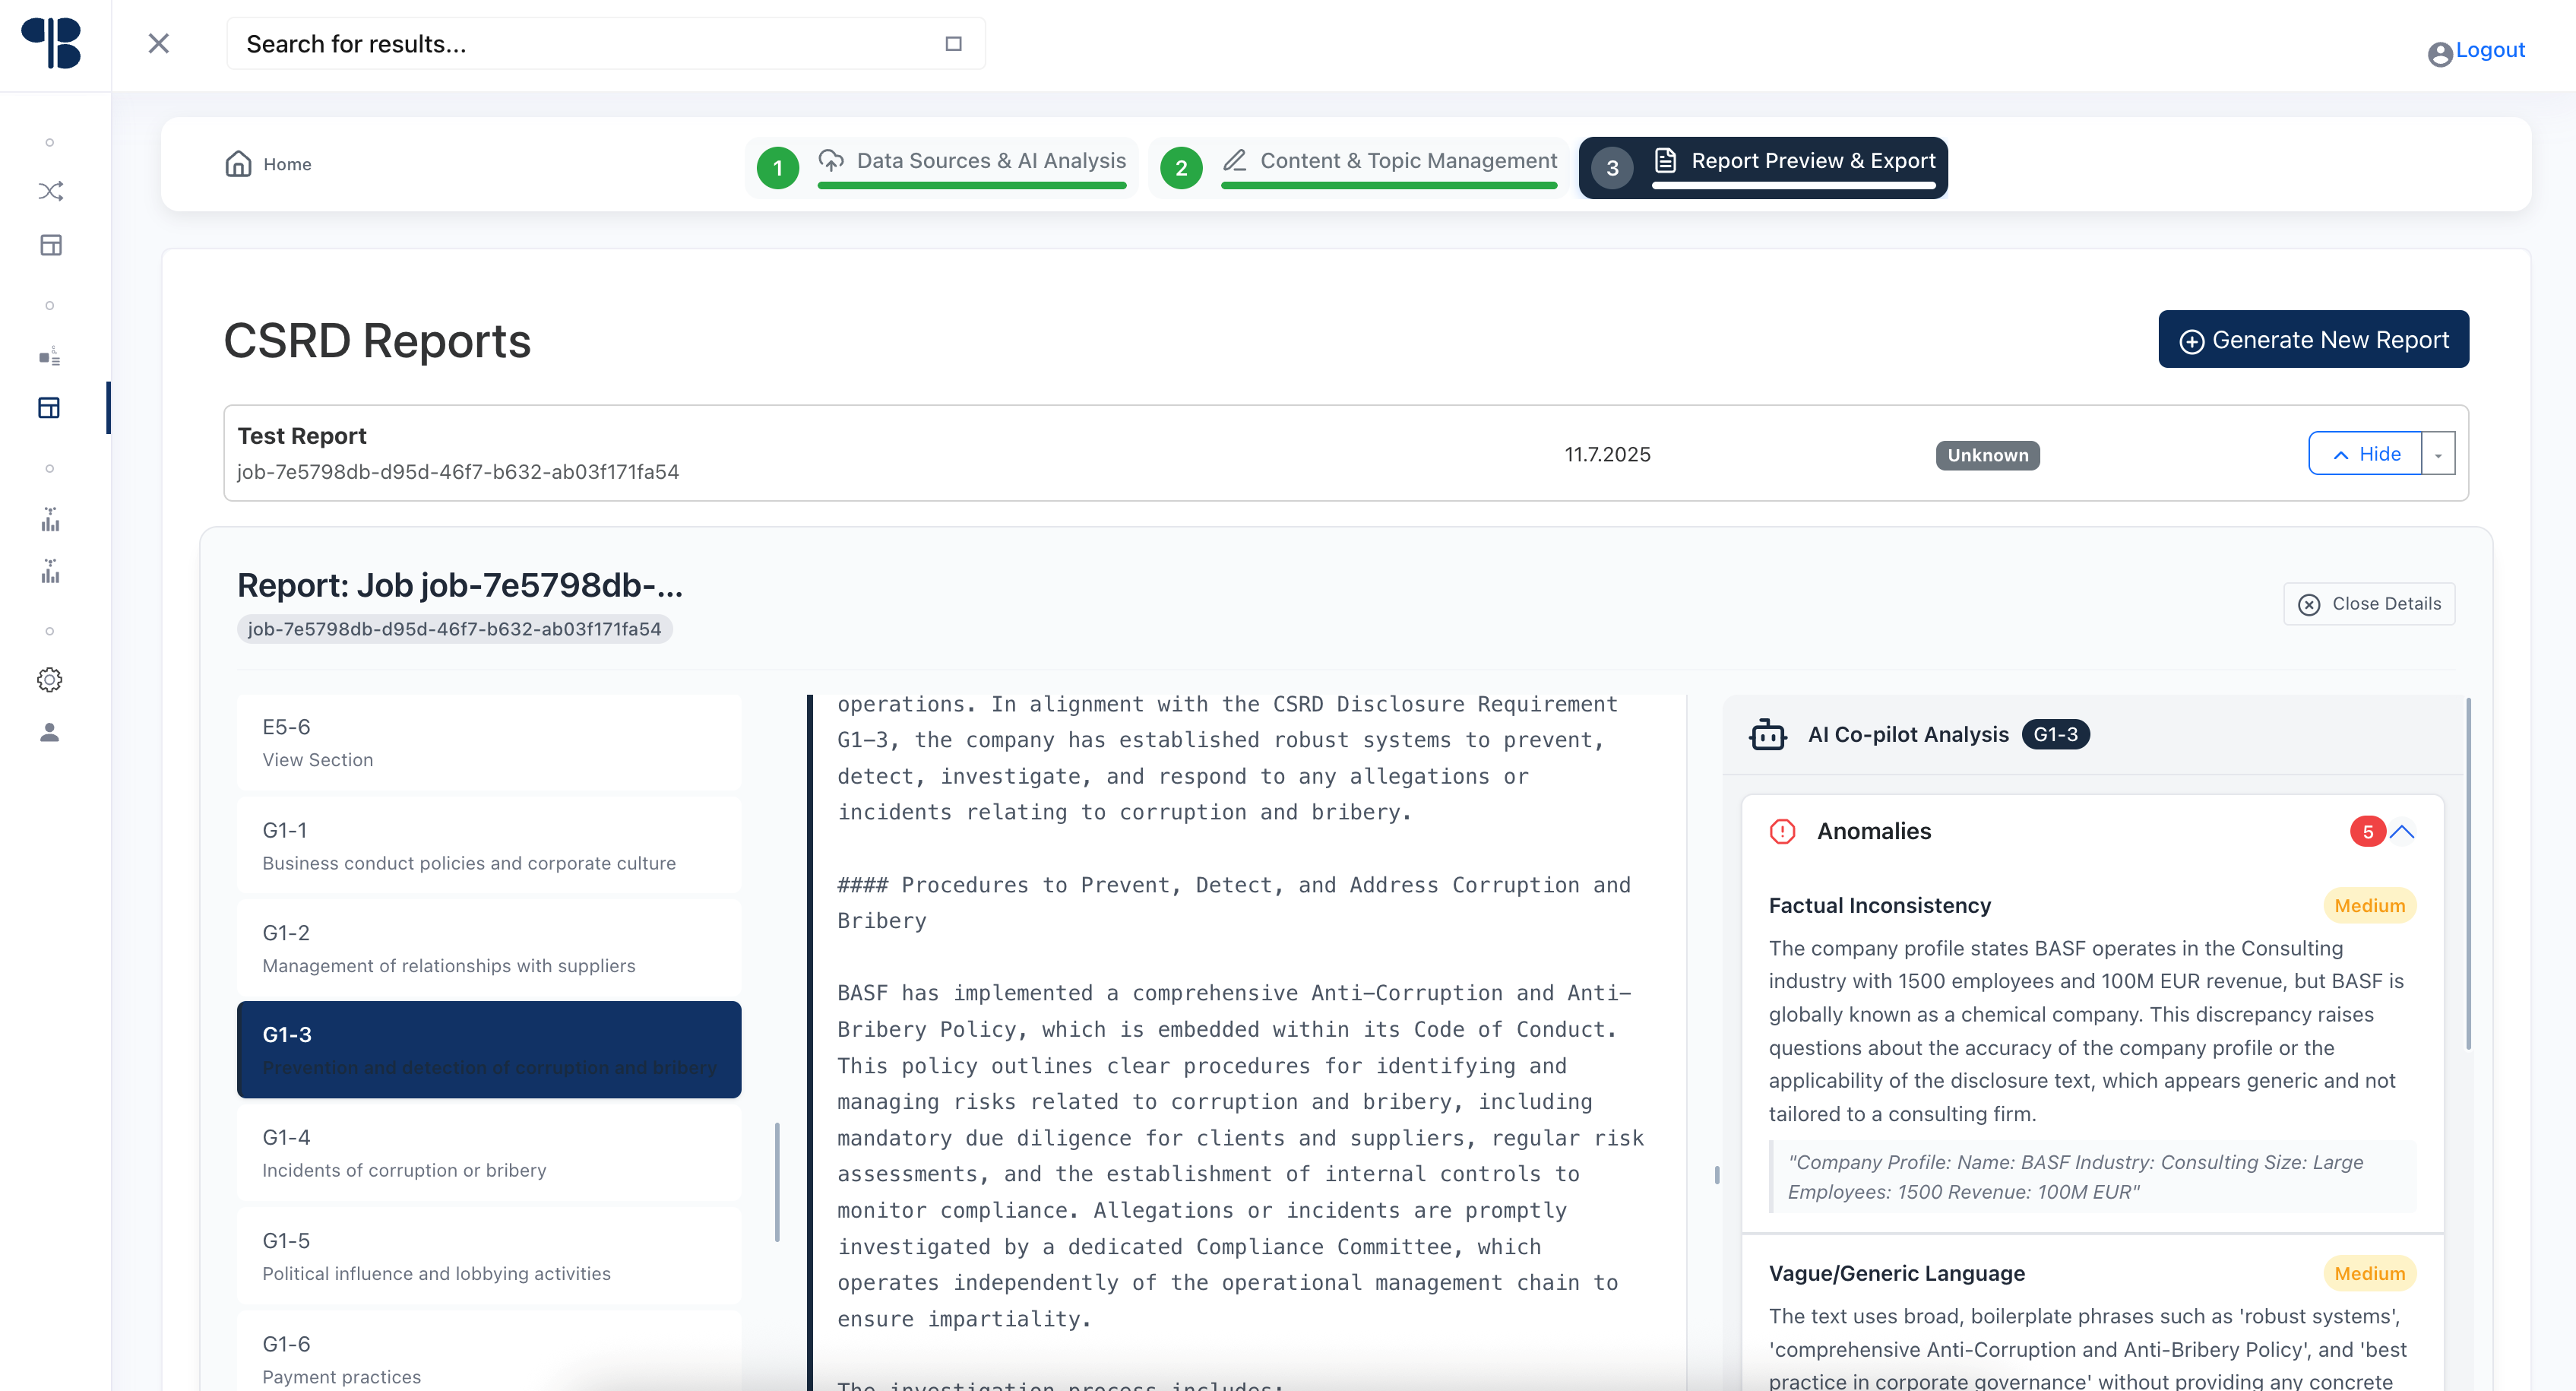
Task: Open the first bar chart sidebar icon
Action: [50, 519]
